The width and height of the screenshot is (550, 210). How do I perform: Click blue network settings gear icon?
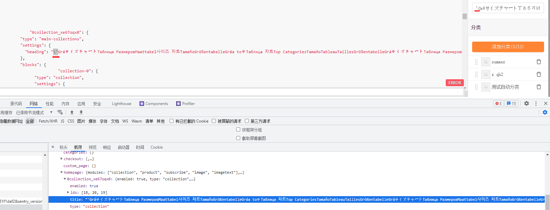[545, 112]
